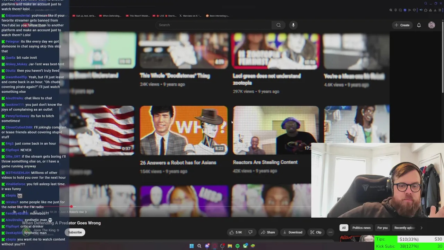
Task: Open the browser profile person icon
Action: pos(430,10)
